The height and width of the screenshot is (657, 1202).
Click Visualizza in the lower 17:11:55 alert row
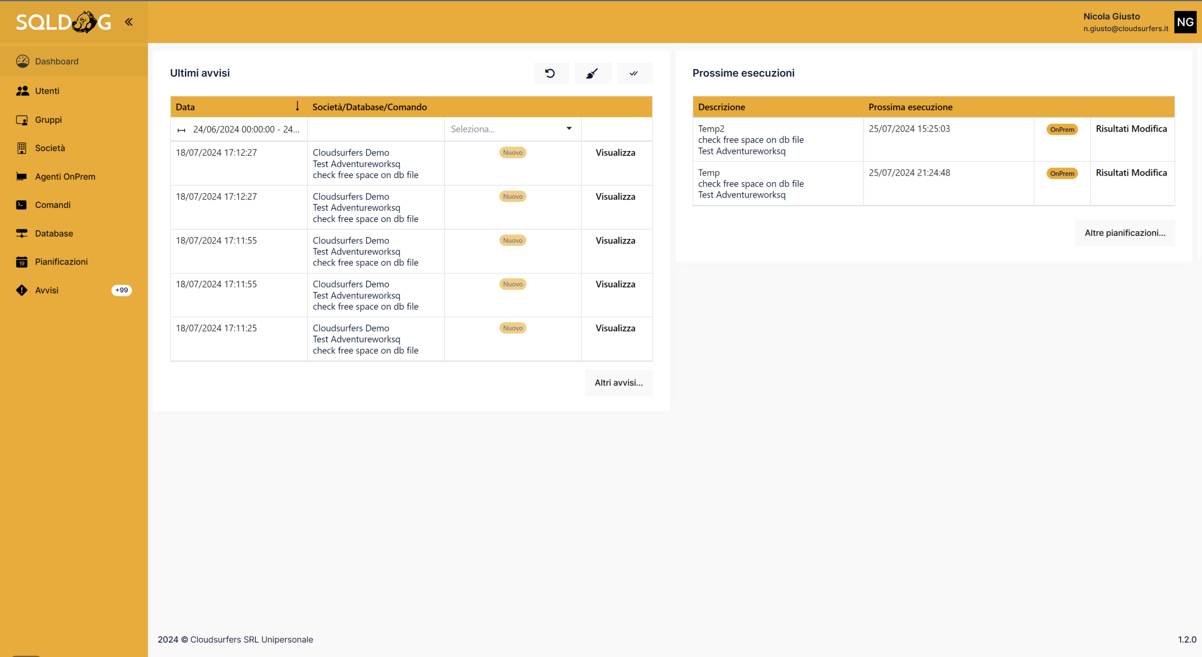tap(616, 284)
